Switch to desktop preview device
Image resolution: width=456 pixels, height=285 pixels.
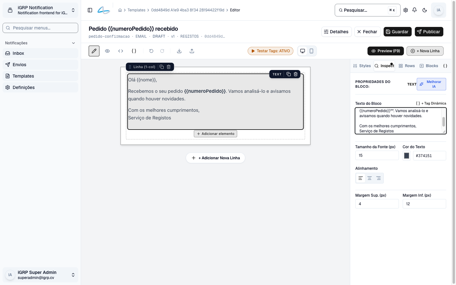point(303,51)
